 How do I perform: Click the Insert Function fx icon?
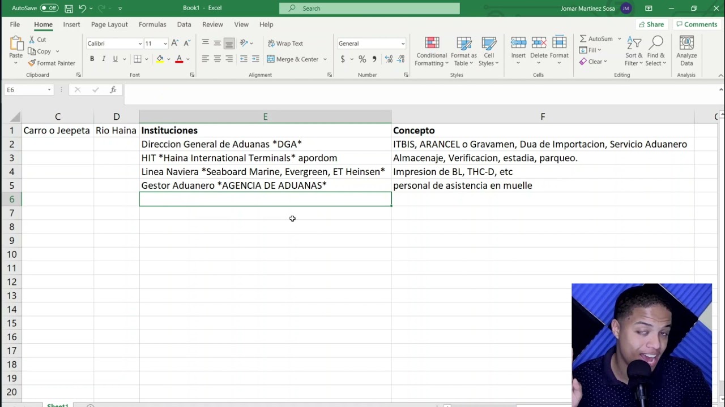coord(113,90)
